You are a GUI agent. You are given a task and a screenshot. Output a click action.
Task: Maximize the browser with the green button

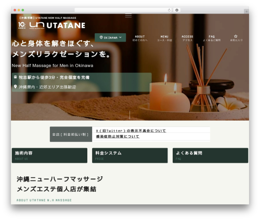click(x=23, y=10)
